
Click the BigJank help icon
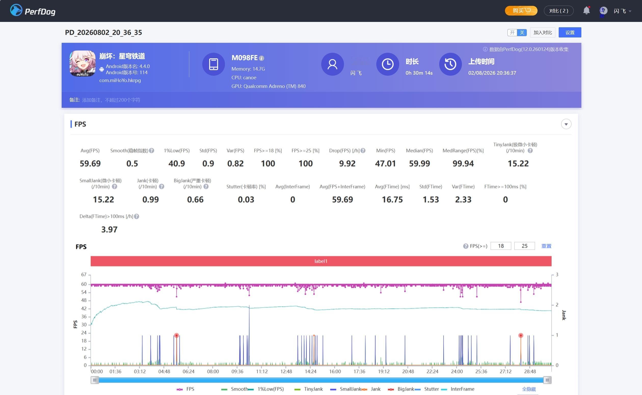206,187
